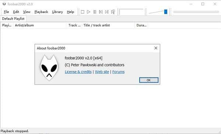Close the foobar2000 main window
The height and width of the screenshot is (134, 221).
coord(215,4)
